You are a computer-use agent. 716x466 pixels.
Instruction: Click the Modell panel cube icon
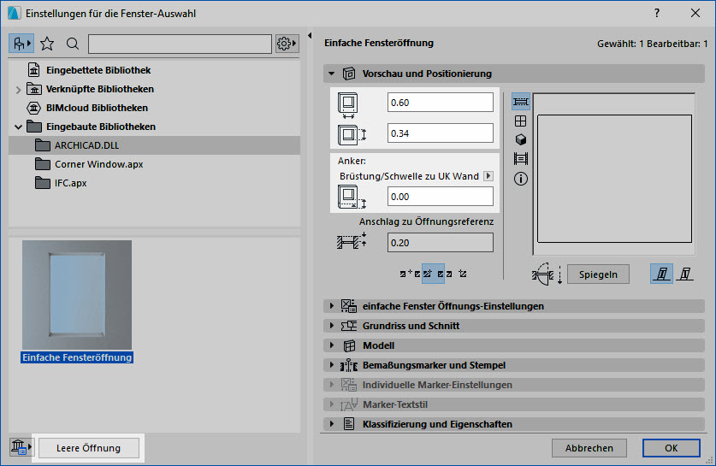click(349, 346)
